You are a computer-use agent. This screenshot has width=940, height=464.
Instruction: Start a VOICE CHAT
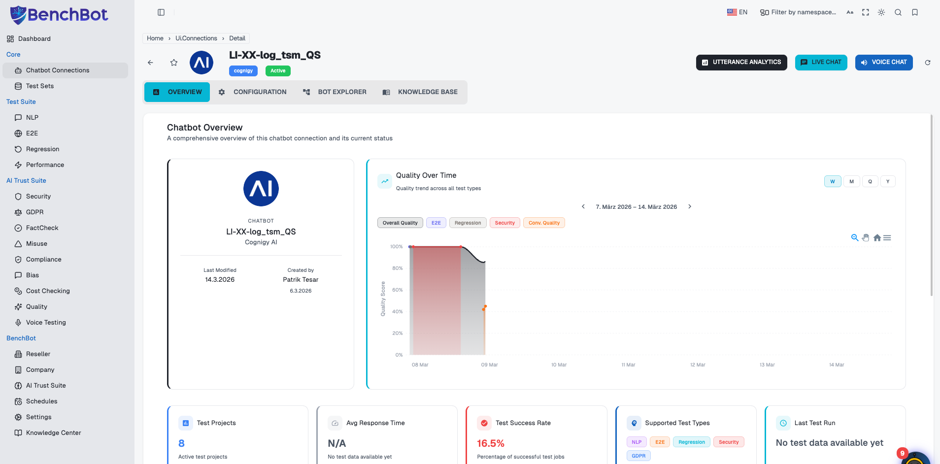pos(884,62)
